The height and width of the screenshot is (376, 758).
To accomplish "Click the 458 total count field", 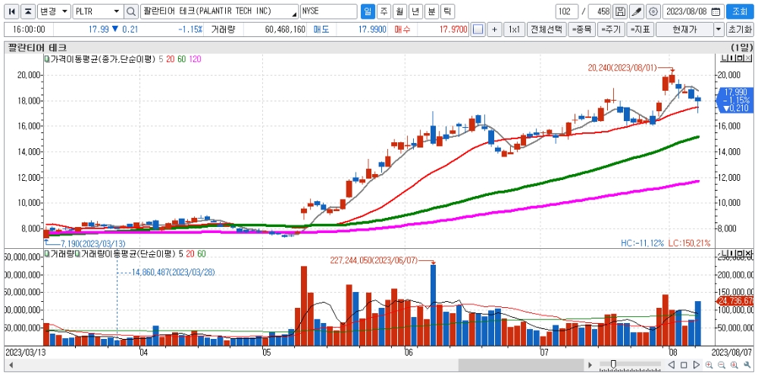I will (x=600, y=11).
